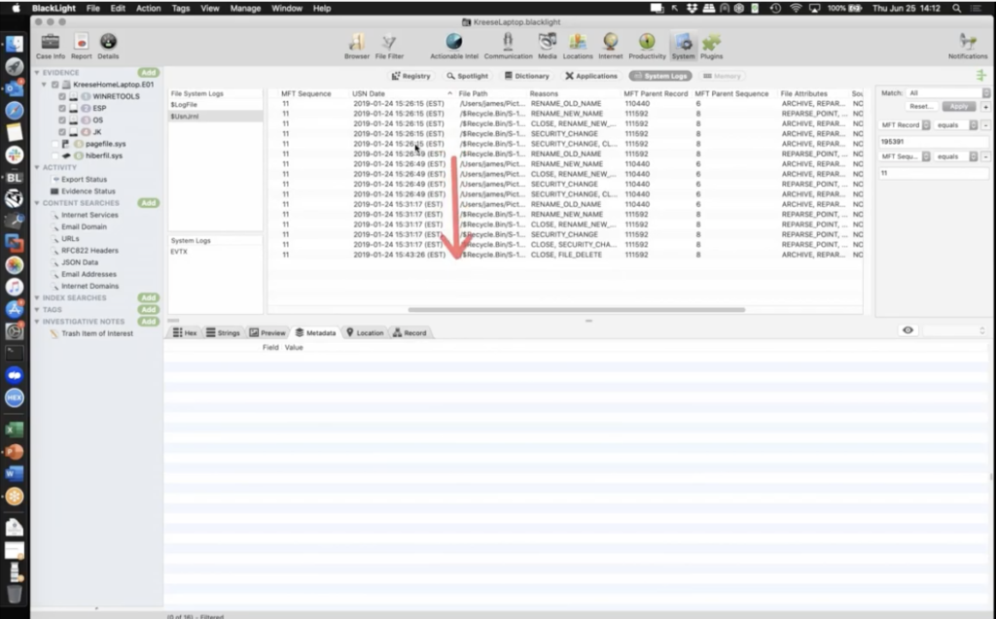Image resolution: width=996 pixels, height=619 pixels.
Task: Collapse the ACTIVITY section
Action: click(x=37, y=167)
